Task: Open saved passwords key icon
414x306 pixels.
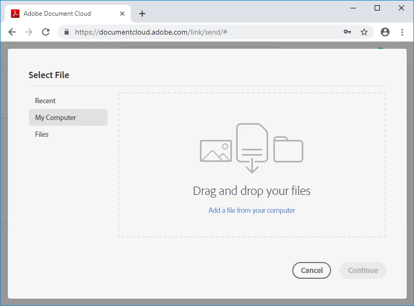Action: pyautogui.click(x=347, y=32)
